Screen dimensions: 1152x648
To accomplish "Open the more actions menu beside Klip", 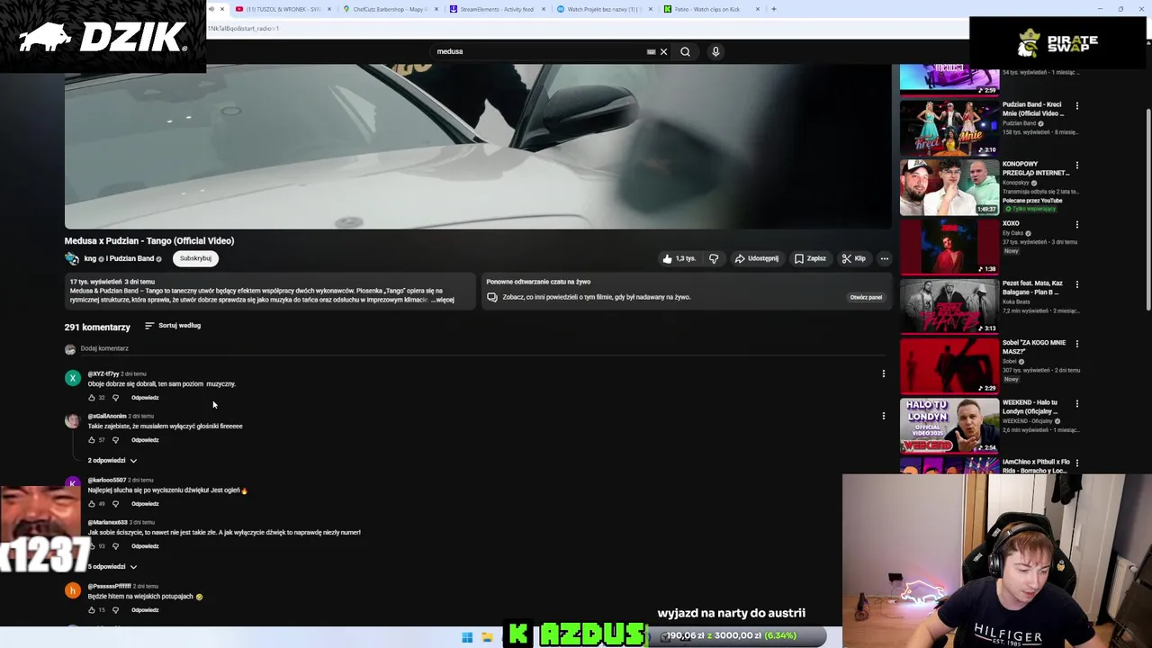I will tap(884, 258).
